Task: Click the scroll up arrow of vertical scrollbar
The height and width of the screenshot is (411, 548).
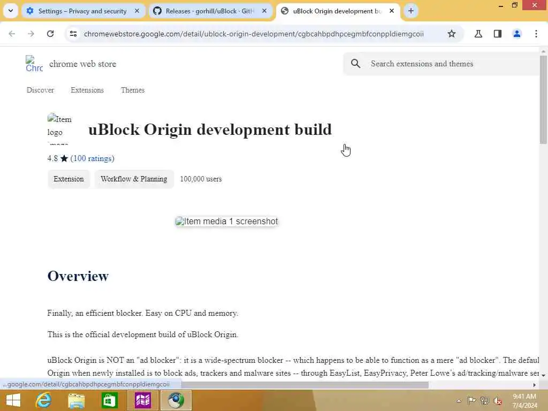Action: [543, 52]
